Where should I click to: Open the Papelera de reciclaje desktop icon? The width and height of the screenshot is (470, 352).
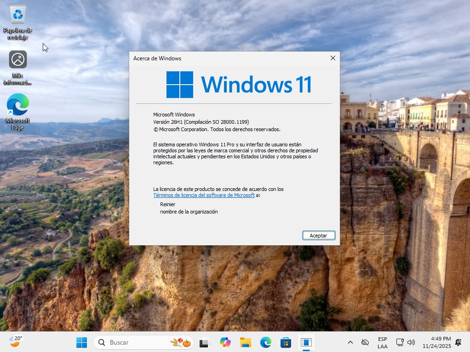point(17,23)
